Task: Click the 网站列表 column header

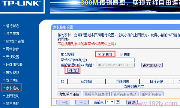Action: click(122, 82)
